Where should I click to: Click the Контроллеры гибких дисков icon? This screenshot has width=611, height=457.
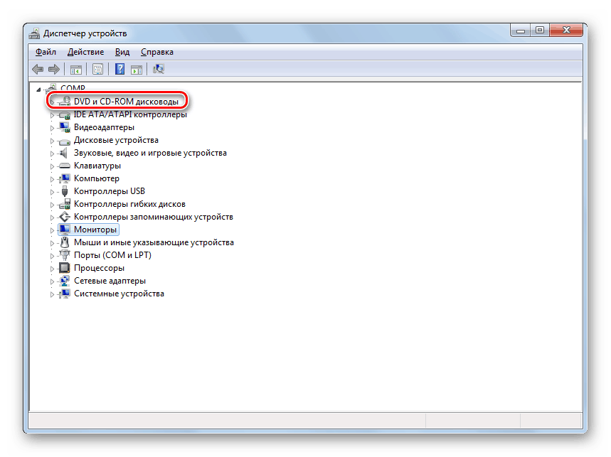[64, 204]
